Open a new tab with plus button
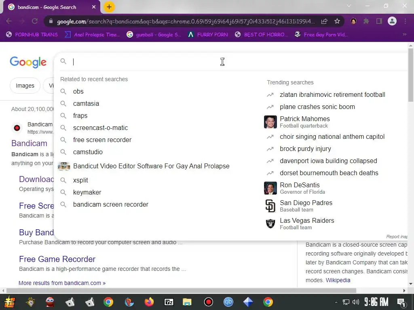The image size is (414, 310). pyautogui.click(x=109, y=7)
